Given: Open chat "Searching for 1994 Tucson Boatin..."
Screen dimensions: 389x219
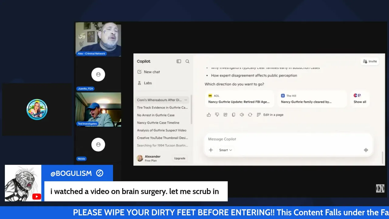Looking at the screenshot, I should point(162,145).
